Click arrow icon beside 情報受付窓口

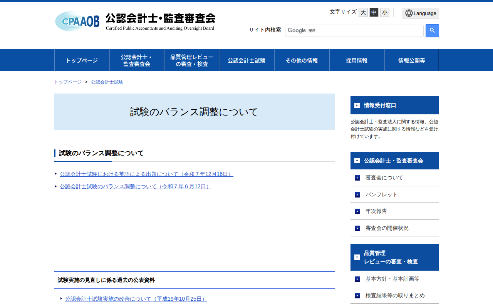(x=357, y=105)
